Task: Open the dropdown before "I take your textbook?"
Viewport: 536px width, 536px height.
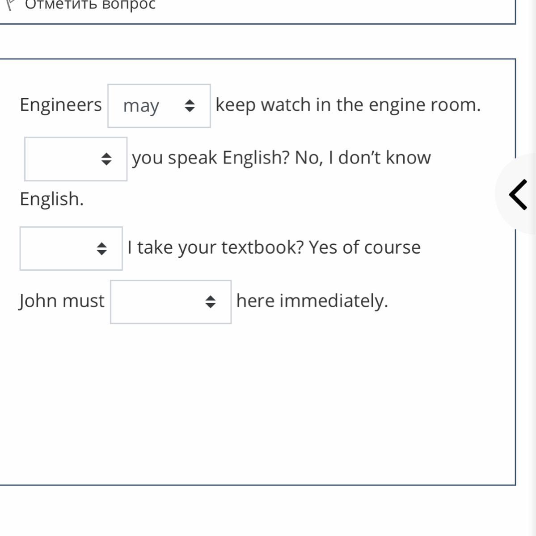Action: [71, 248]
